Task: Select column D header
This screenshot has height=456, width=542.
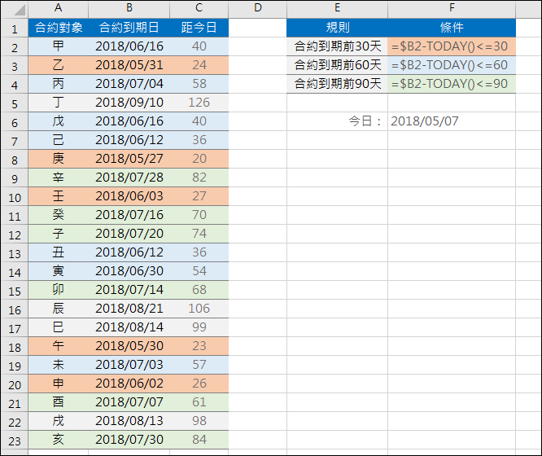Action: [257, 8]
